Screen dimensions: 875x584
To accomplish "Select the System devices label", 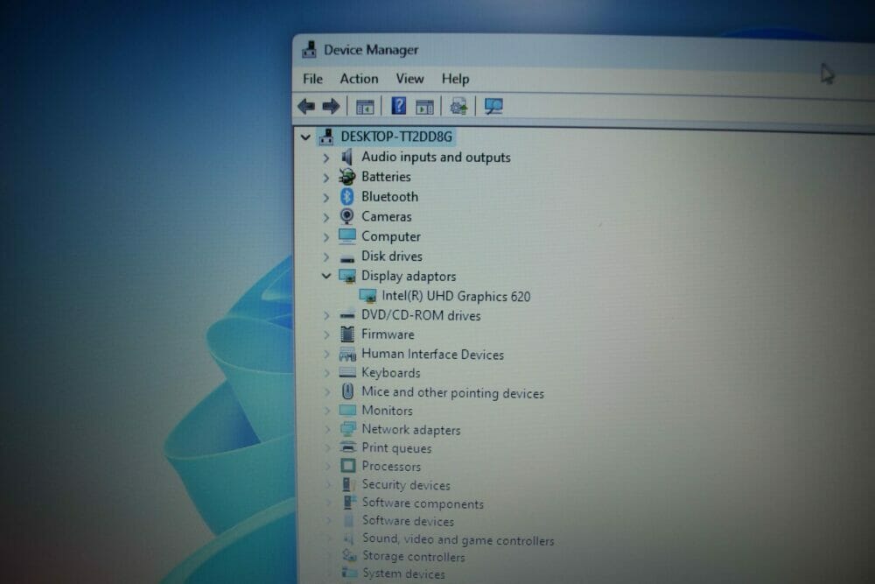I will coord(403,573).
